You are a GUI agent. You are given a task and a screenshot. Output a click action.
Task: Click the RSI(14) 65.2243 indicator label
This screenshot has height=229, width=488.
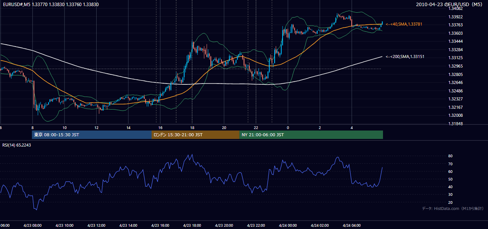pyautogui.click(x=17, y=145)
